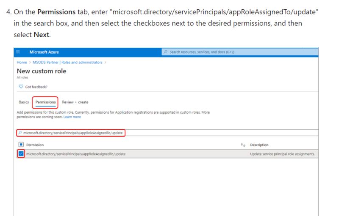Click the New custom role heading
This screenshot has height=216, width=339.
click(x=42, y=71)
